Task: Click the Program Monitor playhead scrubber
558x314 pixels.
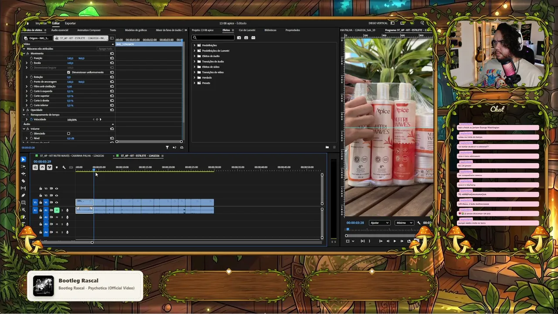Action: pos(348,230)
